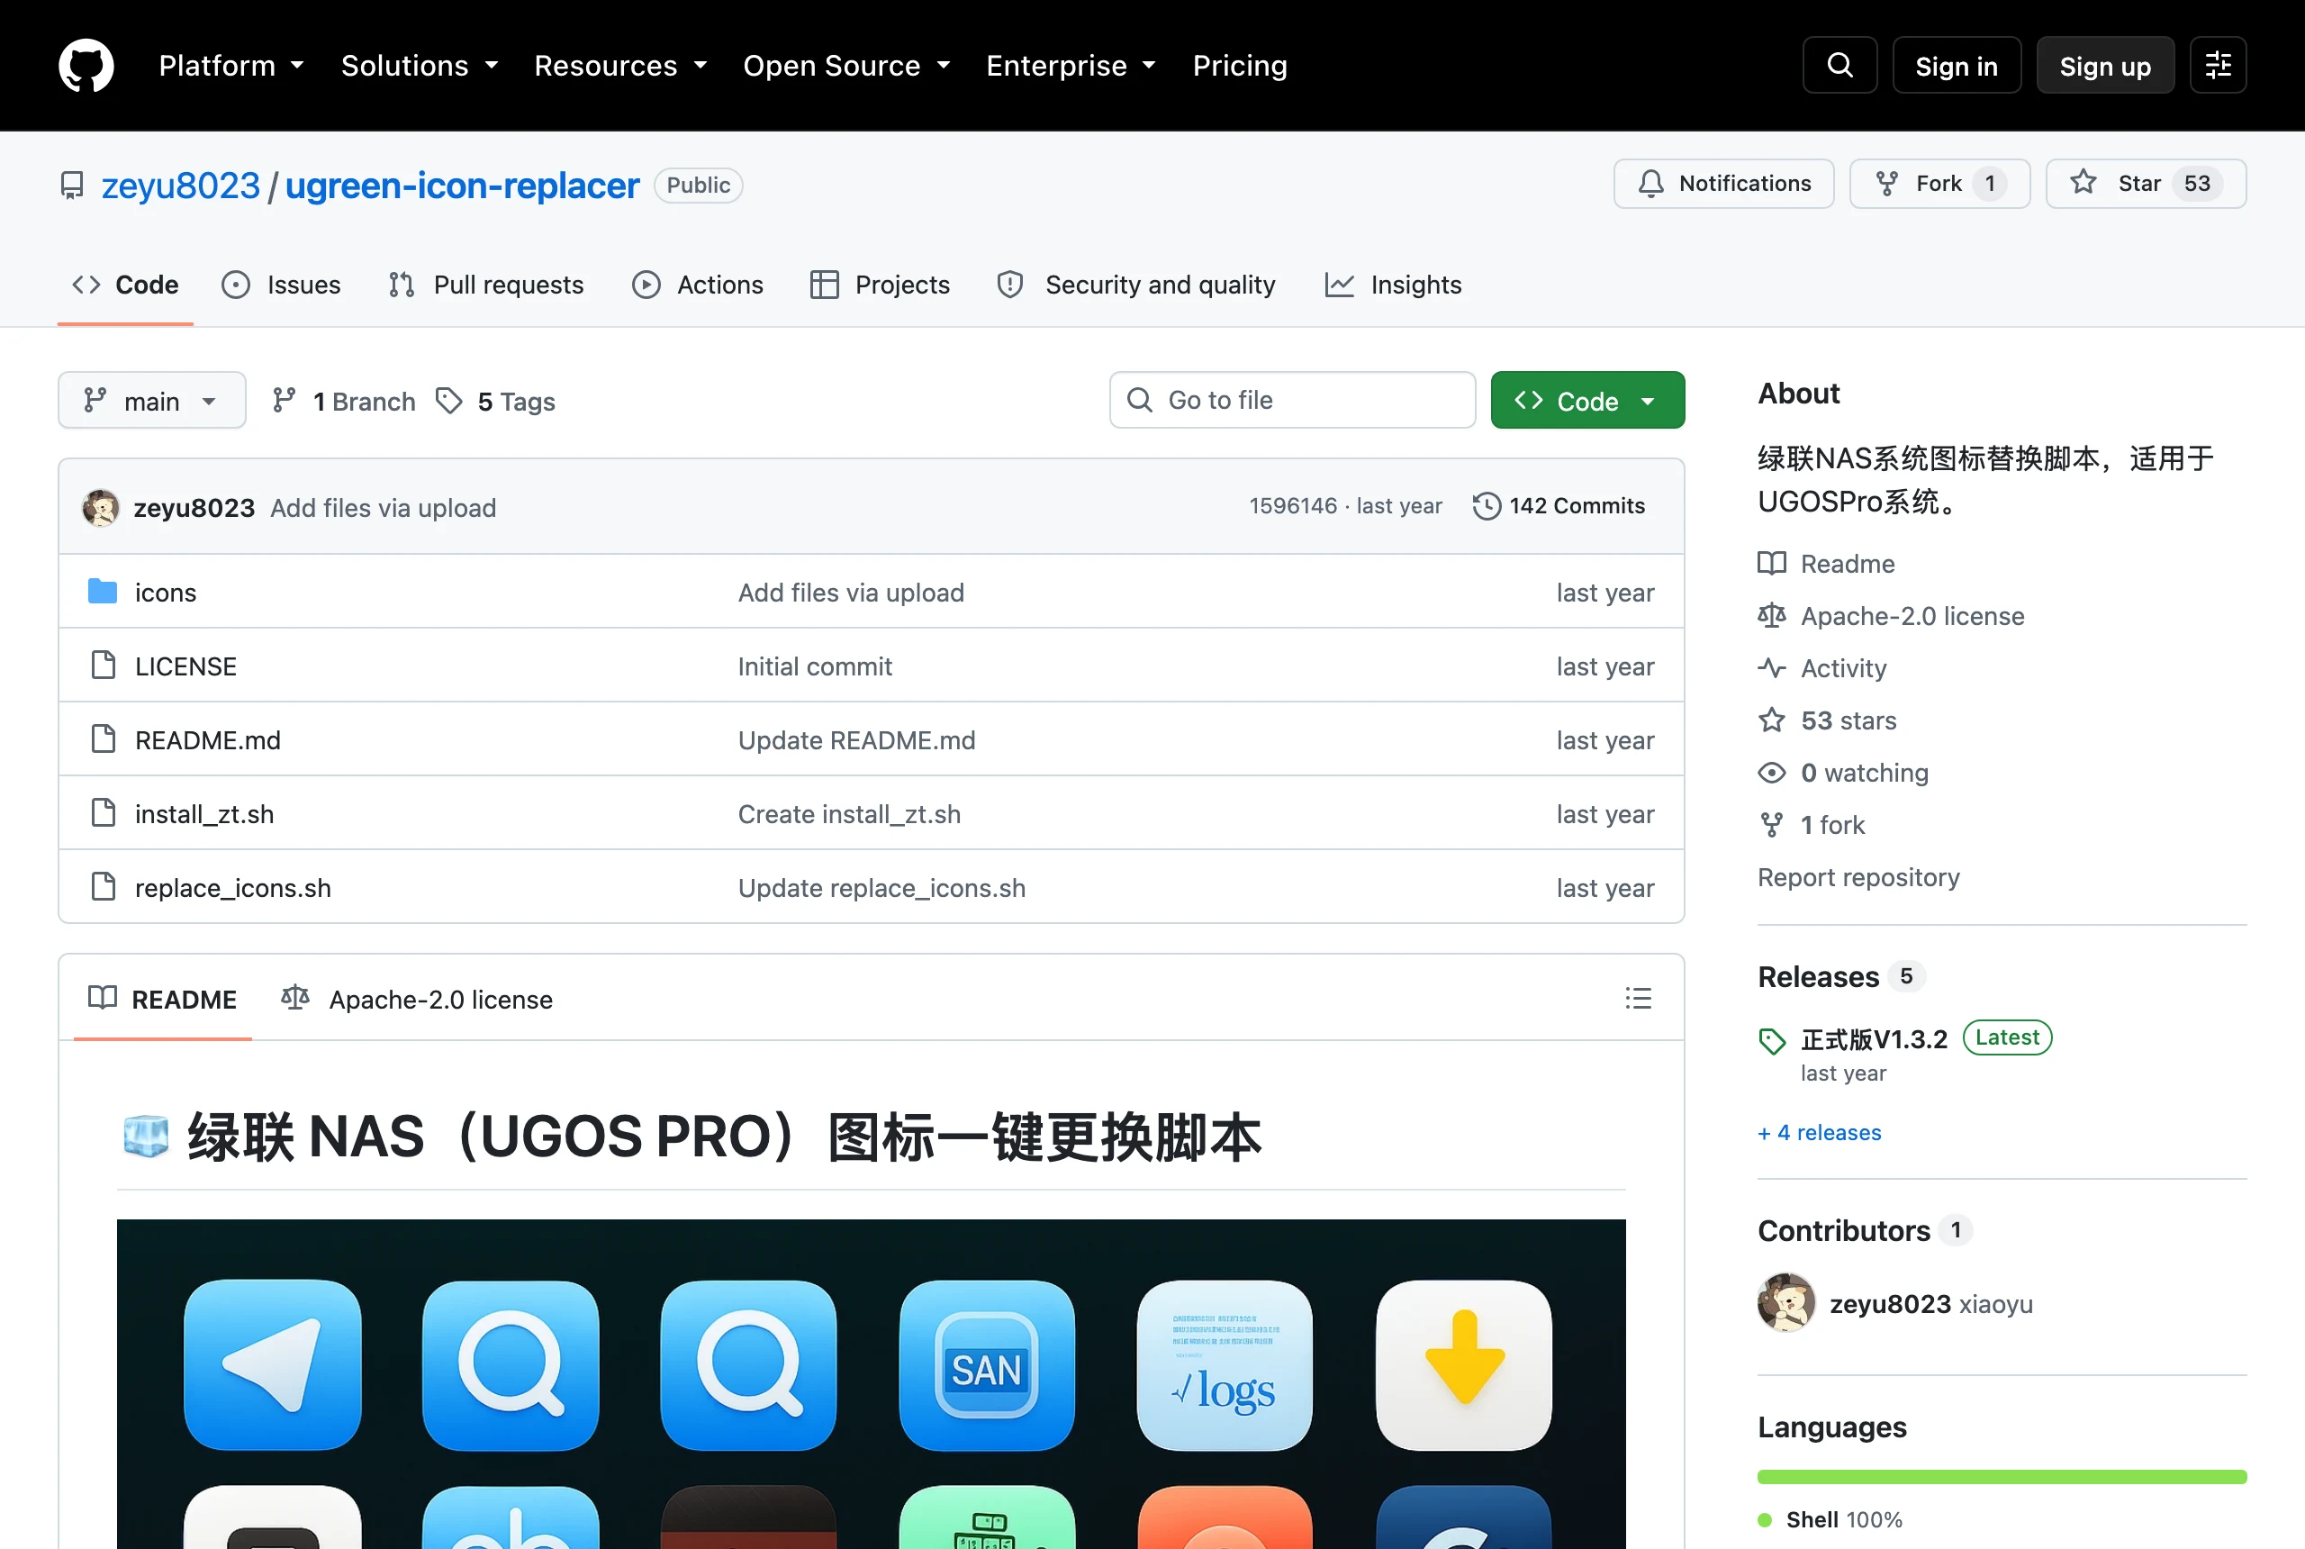Open the Projects tab
The image size is (2305, 1549).
point(880,285)
